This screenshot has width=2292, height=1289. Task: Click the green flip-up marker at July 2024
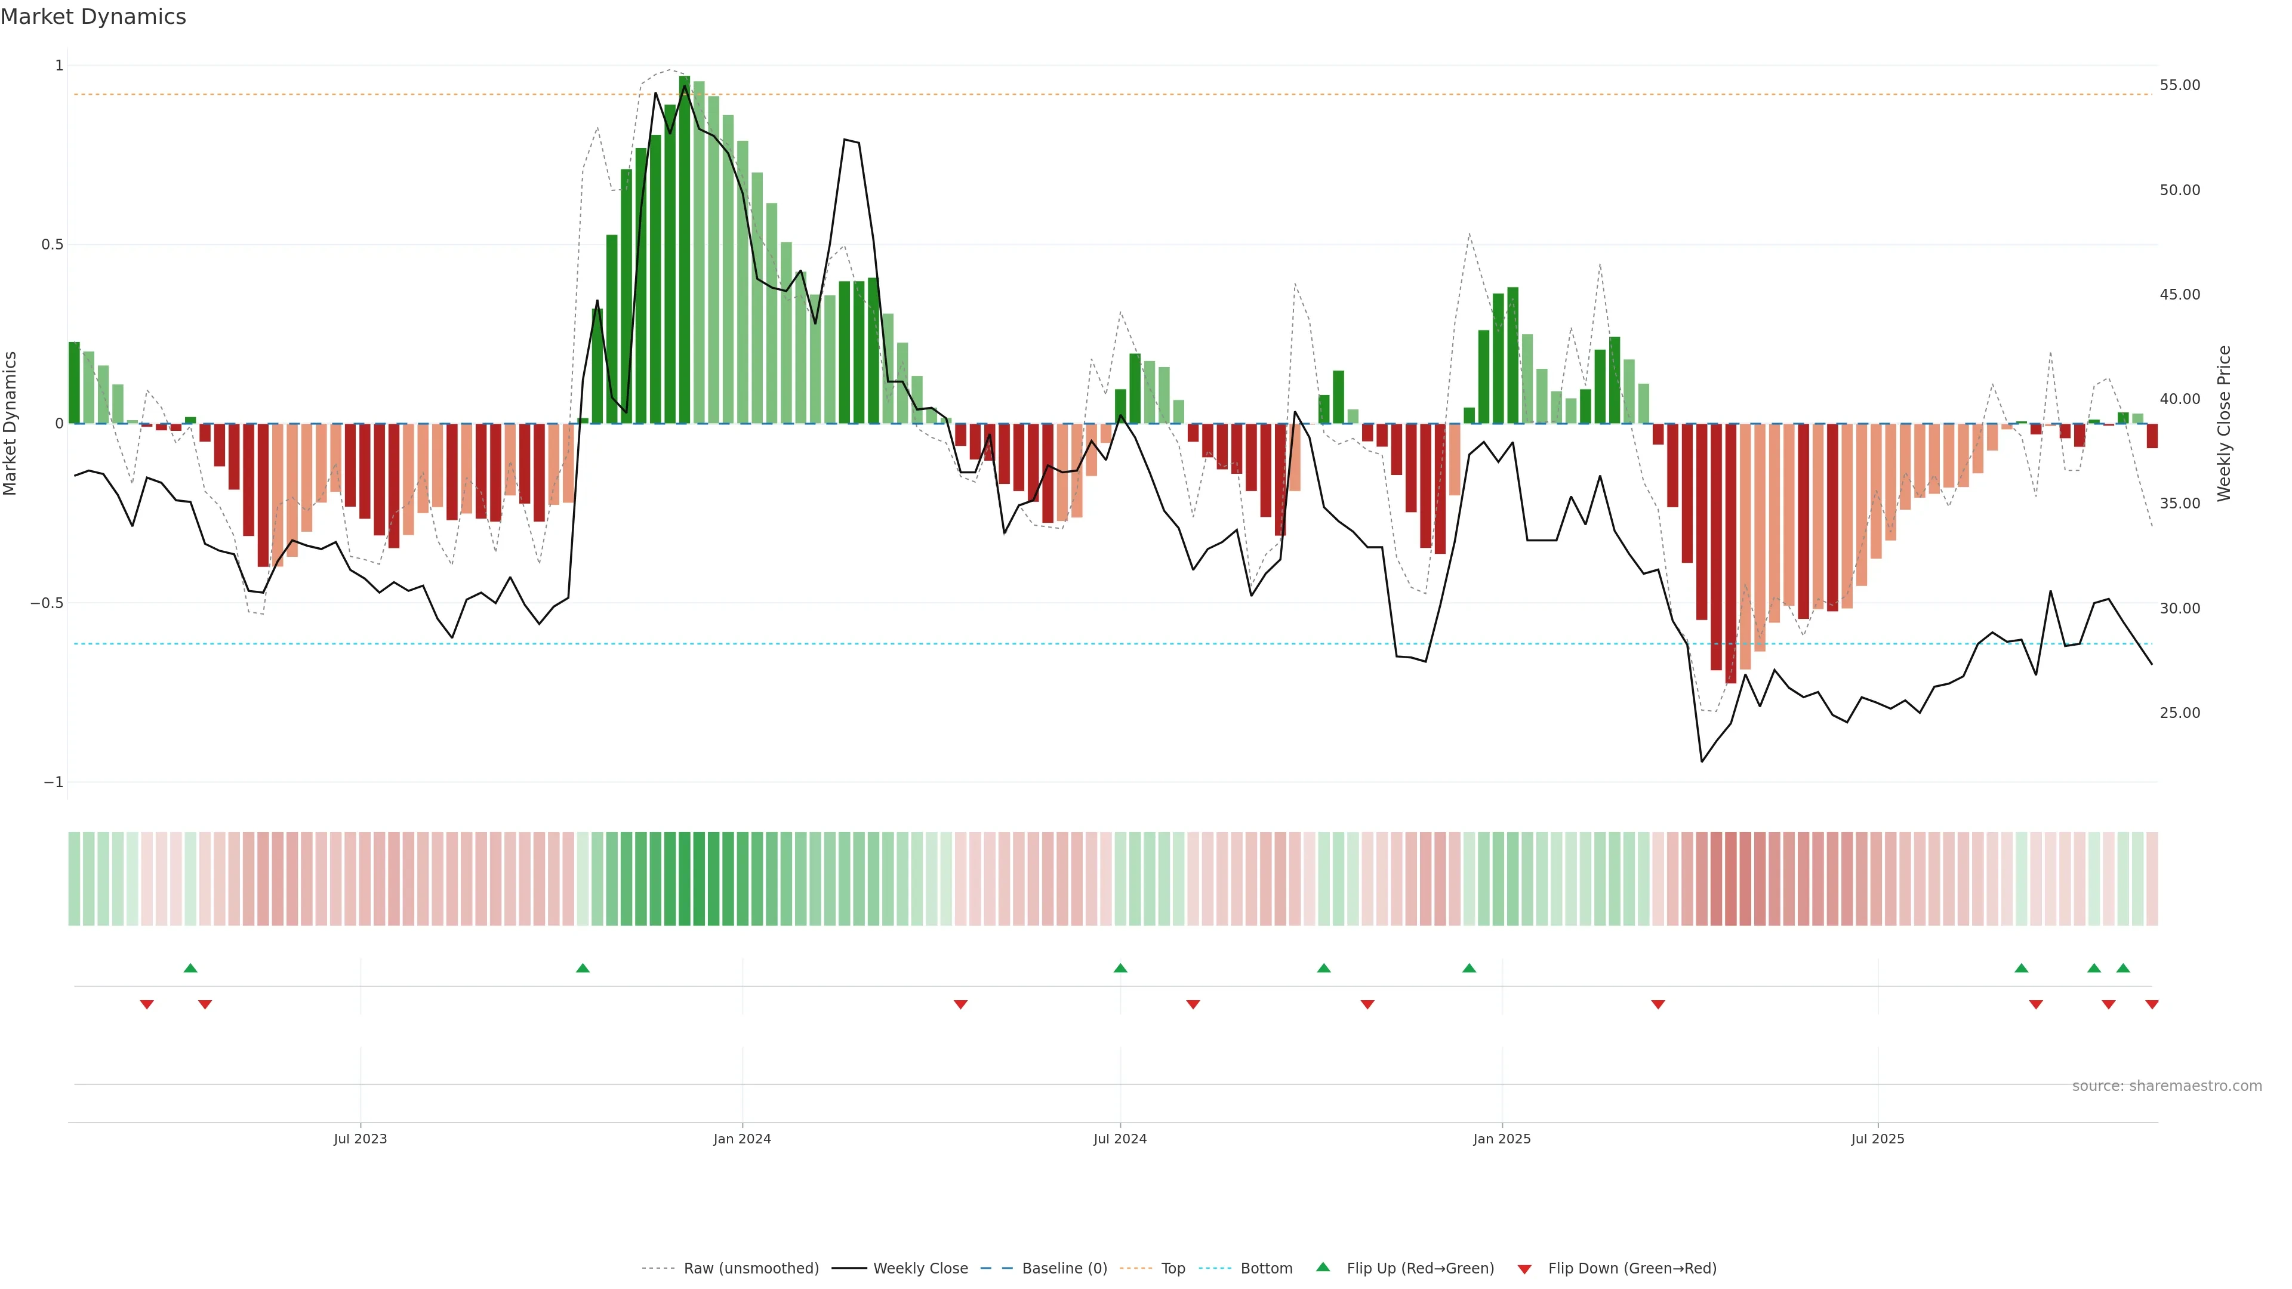pyautogui.click(x=1120, y=968)
